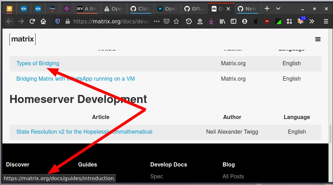Save page to Pocket

[166, 21]
